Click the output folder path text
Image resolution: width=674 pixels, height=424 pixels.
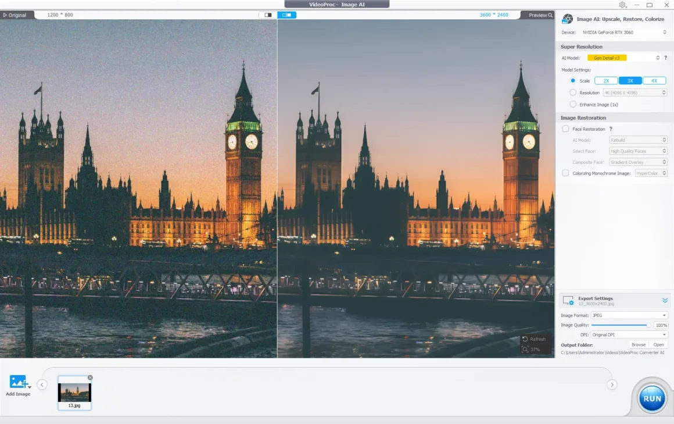[x=612, y=352]
